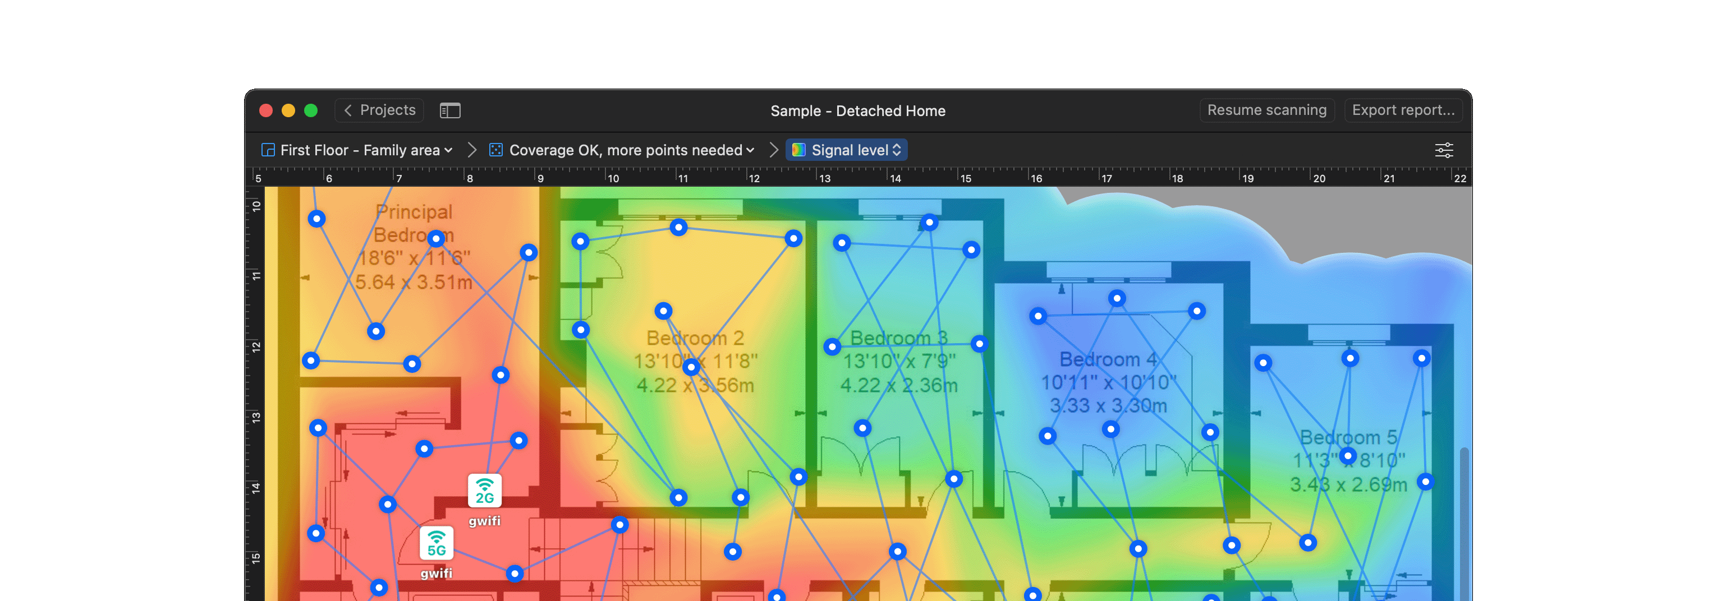
Task: Click the snapshot icon beside Coverage OK
Action: pos(496,150)
